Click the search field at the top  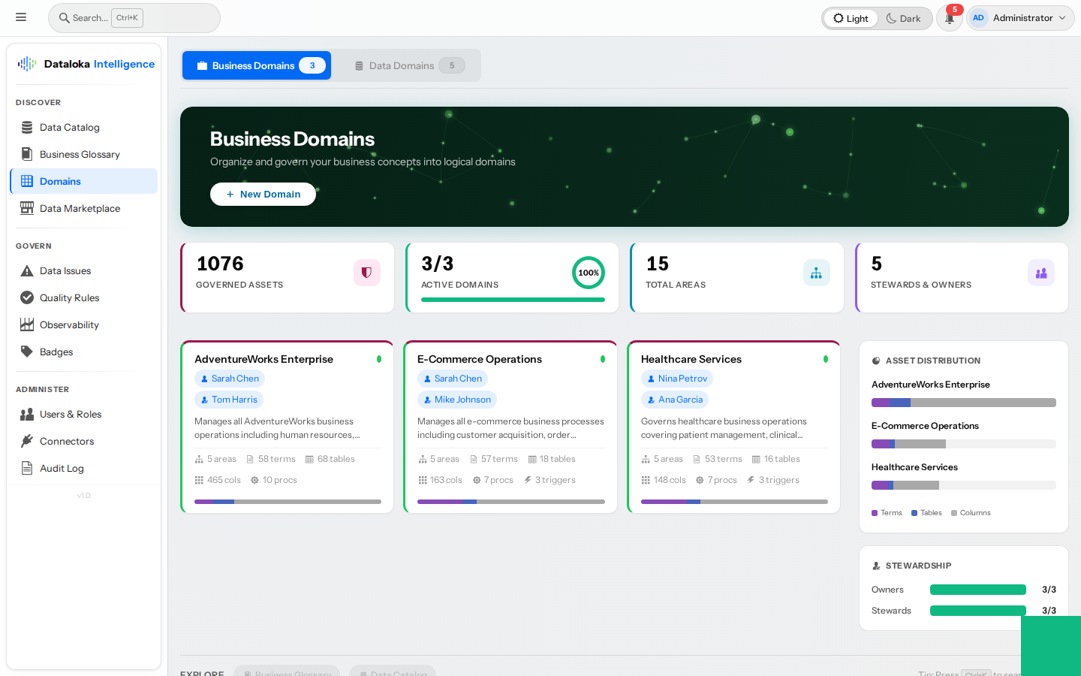tap(134, 17)
